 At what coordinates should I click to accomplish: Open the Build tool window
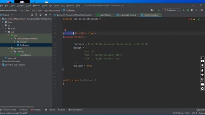pos(62,110)
